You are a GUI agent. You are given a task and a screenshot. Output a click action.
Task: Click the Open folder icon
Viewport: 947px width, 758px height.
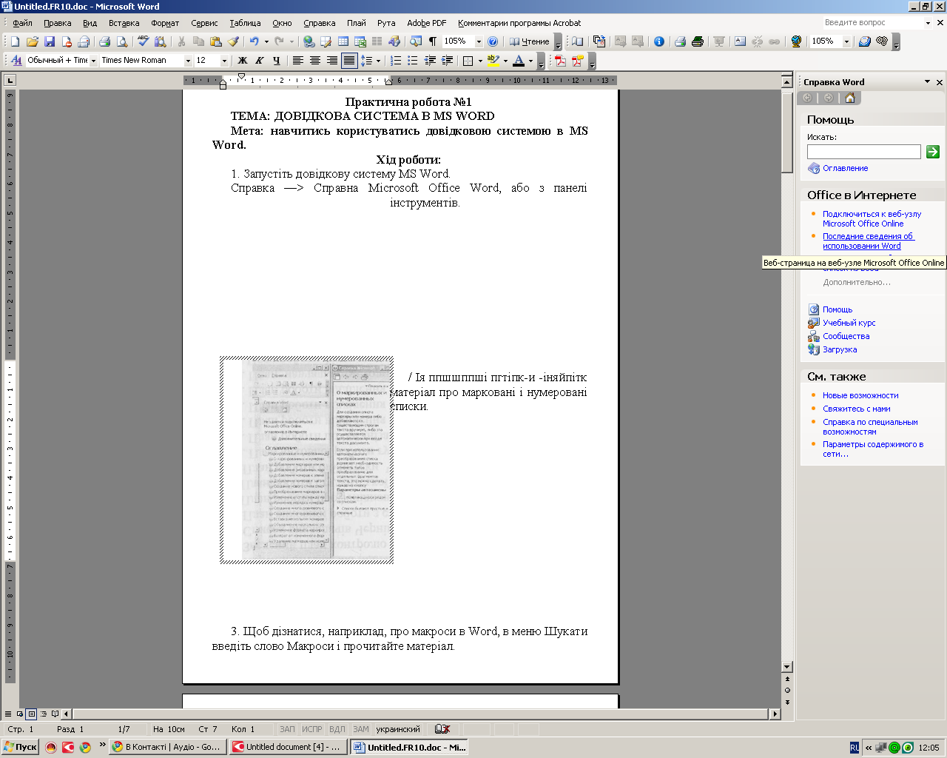coord(32,41)
